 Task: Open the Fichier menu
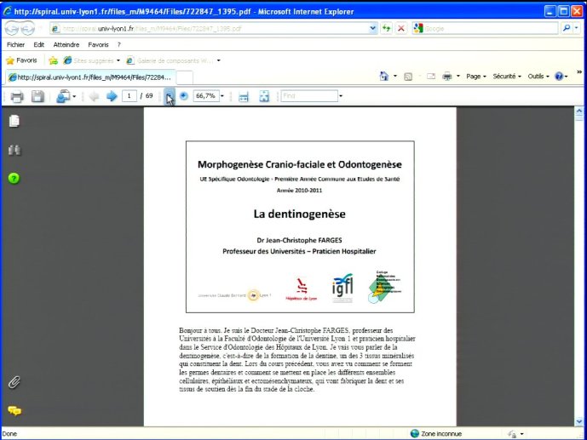tap(15, 45)
